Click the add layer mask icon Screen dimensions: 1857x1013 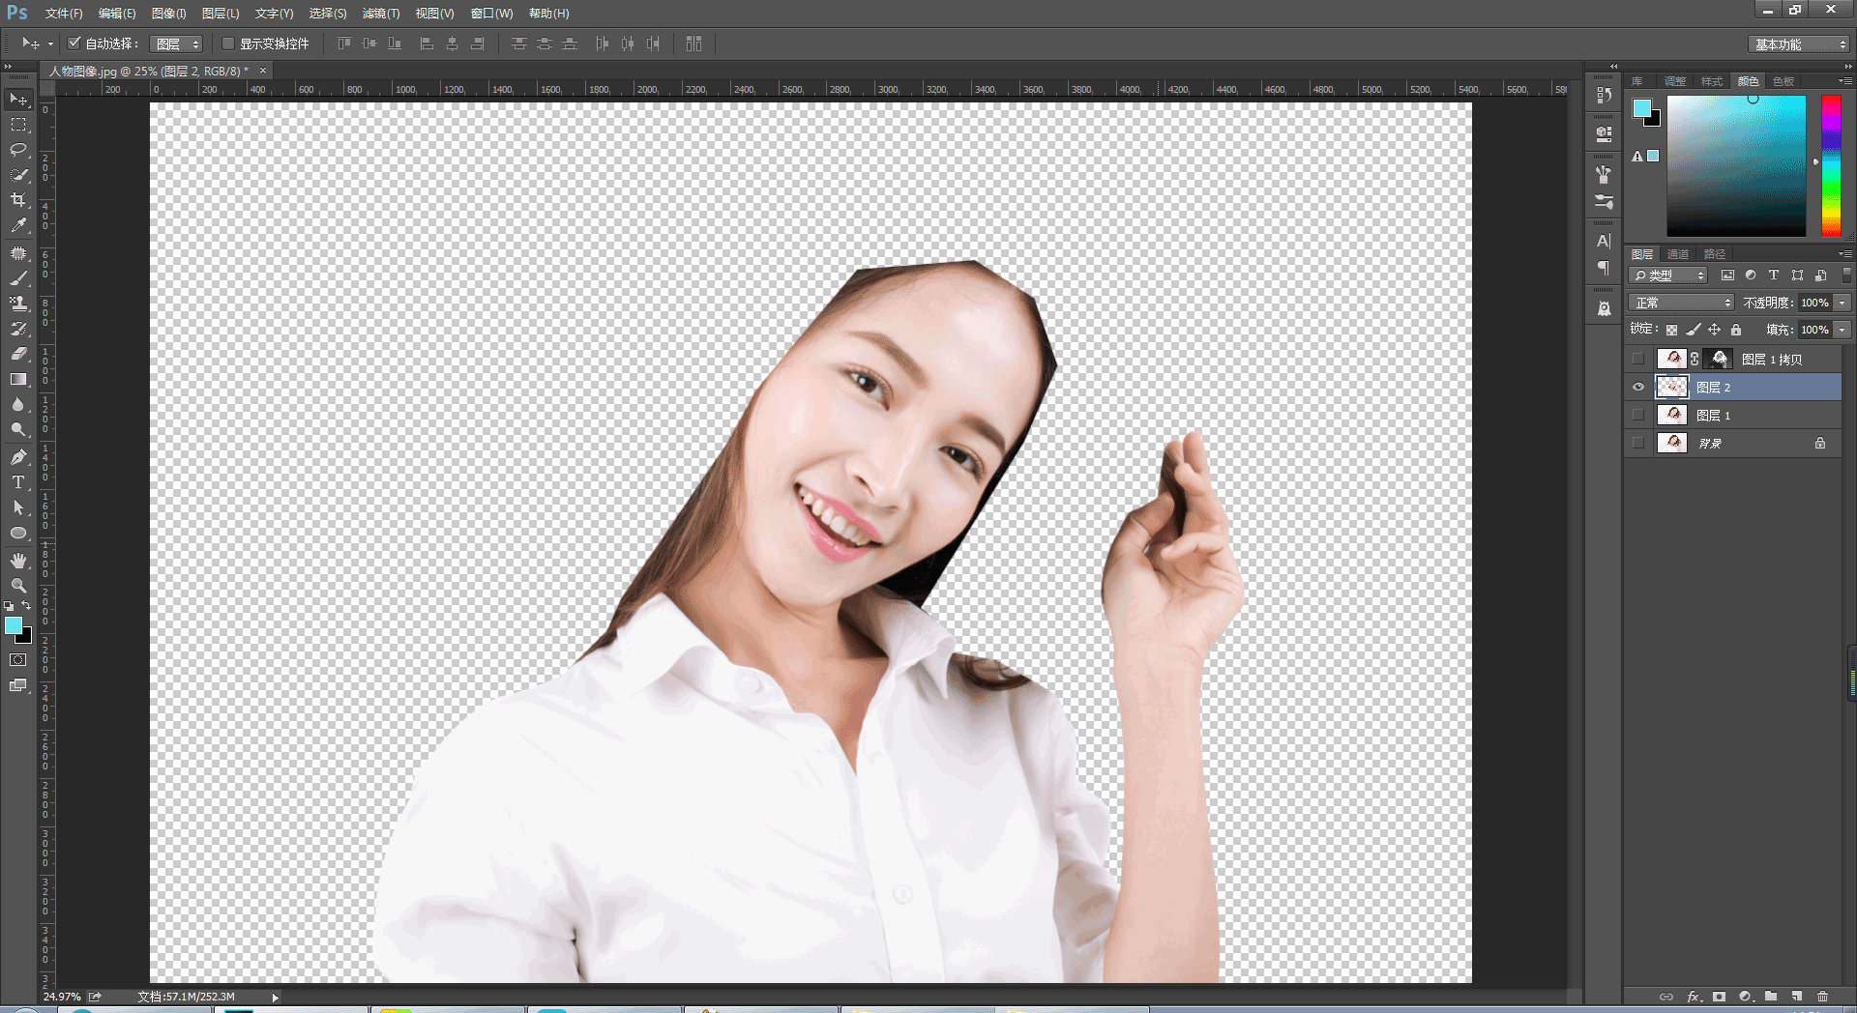1719,997
